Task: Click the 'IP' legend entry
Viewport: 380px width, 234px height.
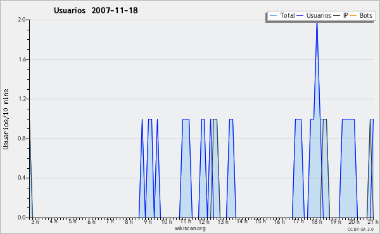Action: (341, 15)
